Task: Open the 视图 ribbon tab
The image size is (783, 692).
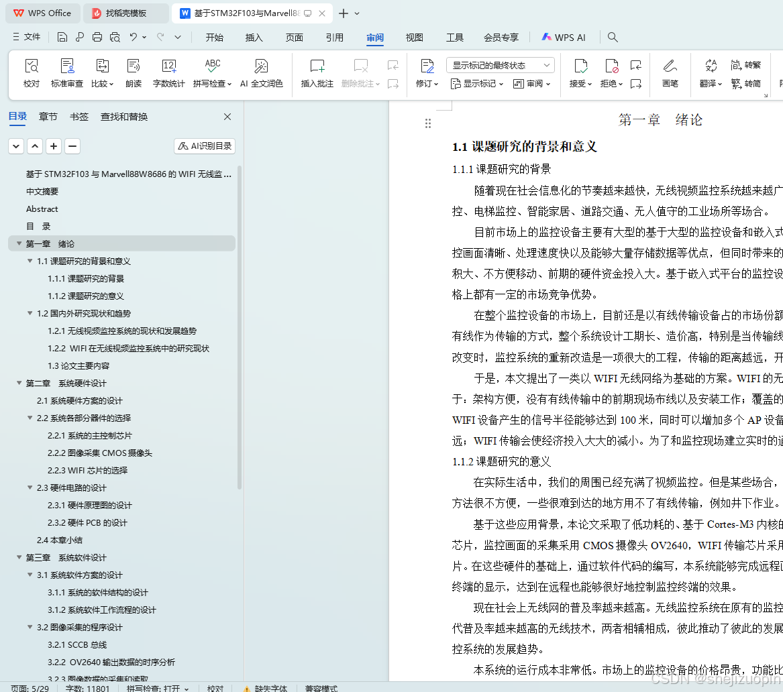Action: click(414, 38)
